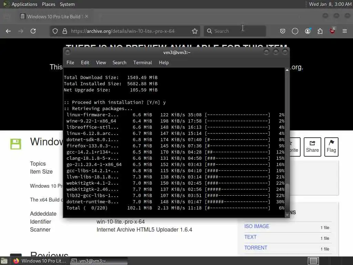Open the Firefox account icon

307,31
